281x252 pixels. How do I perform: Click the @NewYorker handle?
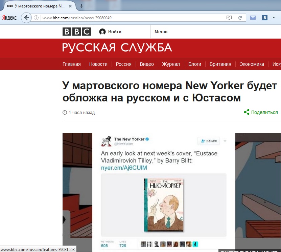(x=123, y=144)
